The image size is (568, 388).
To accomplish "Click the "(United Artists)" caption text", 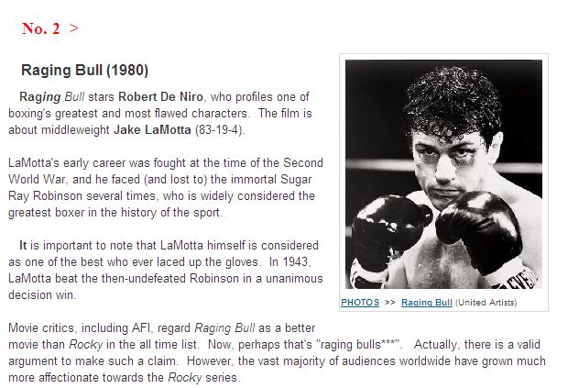I will (x=486, y=303).
